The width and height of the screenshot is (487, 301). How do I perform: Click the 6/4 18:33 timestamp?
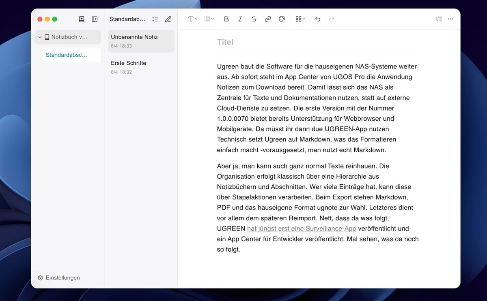click(x=121, y=46)
